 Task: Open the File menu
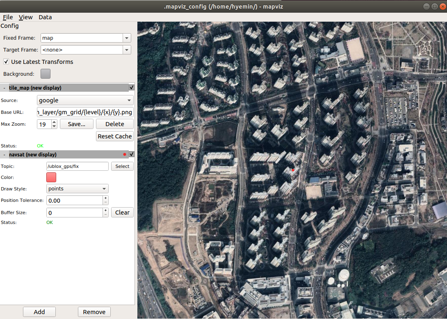click(x=8, y=17)
